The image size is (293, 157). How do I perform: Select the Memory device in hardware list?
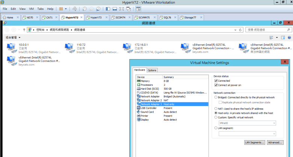coord(145,81)
